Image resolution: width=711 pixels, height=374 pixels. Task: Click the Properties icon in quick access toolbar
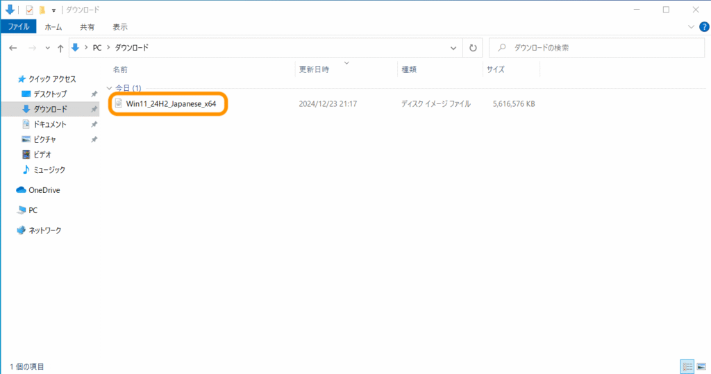click(x=29, y=10)
